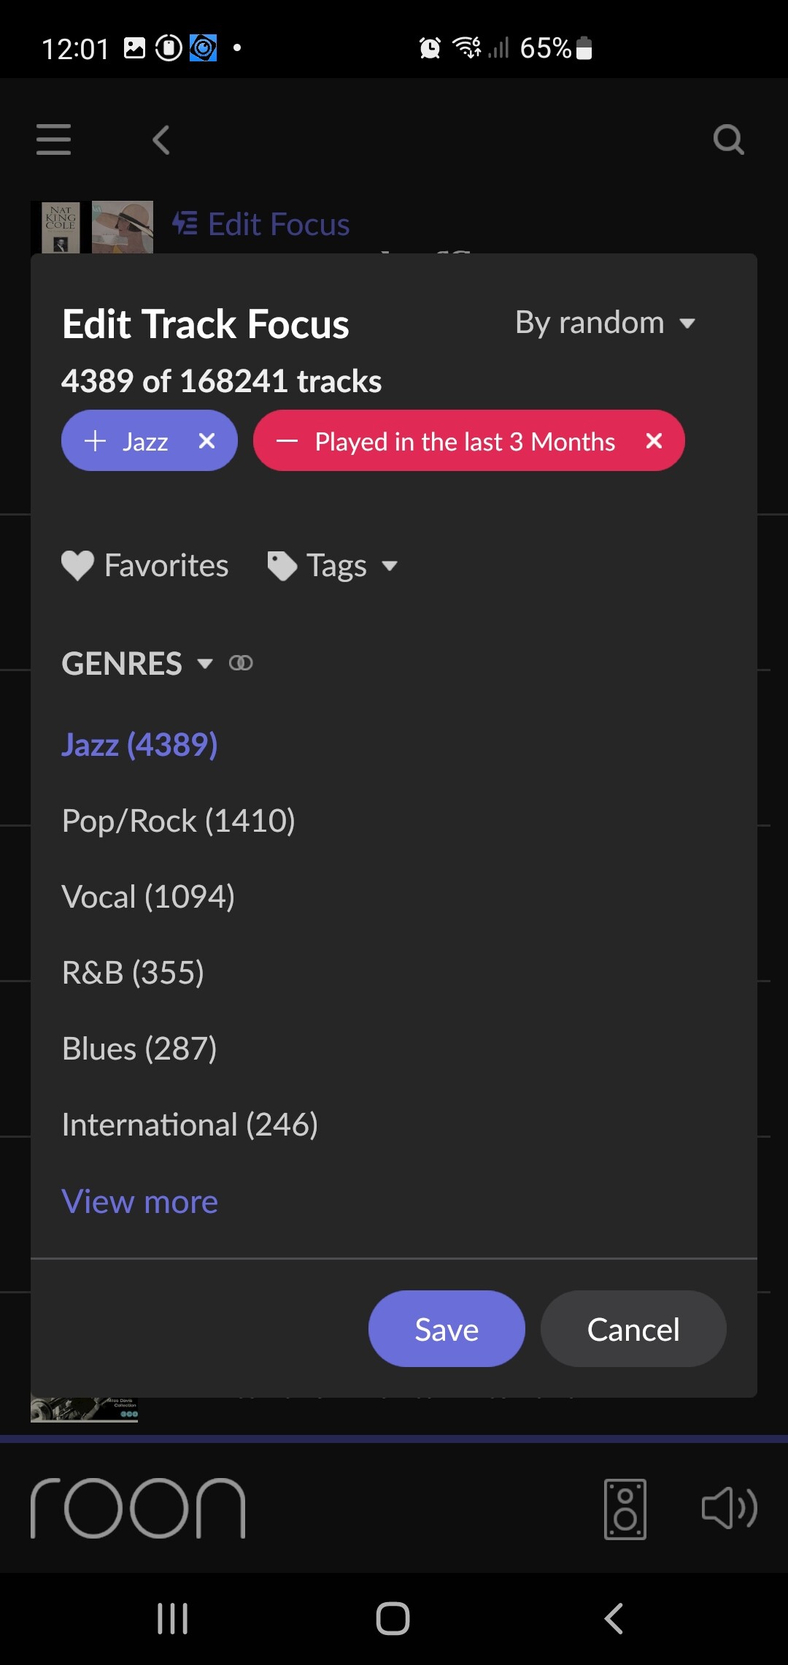Viewport: 788px width, 1665px height.
Task: Click the View more genres link
Action: [140, 1202]
